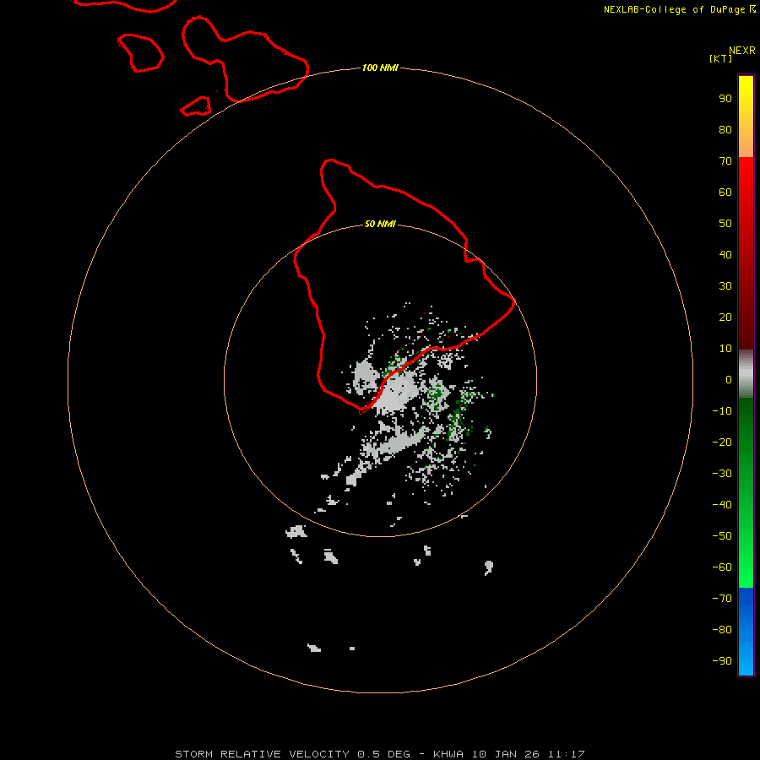The width and height of the screenshot is (760, 760).
Task: Click the "NEXLAB-College of DuPage" credit text
Action: pyautogui.click(x=674, y=9)
